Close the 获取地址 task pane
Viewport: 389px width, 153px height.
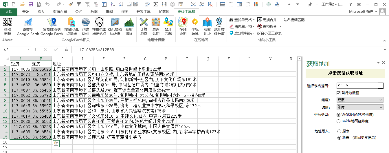click(384, 63)
